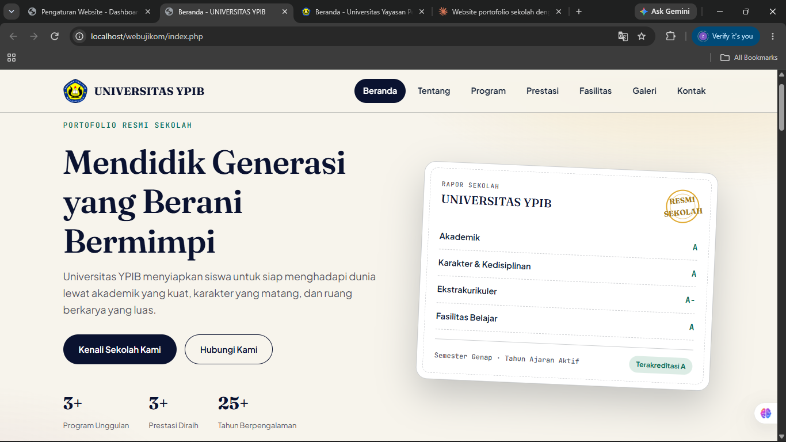
Task: Click the Hubungi Kami button
Action: pyautogui.click(x=228, y=349)
